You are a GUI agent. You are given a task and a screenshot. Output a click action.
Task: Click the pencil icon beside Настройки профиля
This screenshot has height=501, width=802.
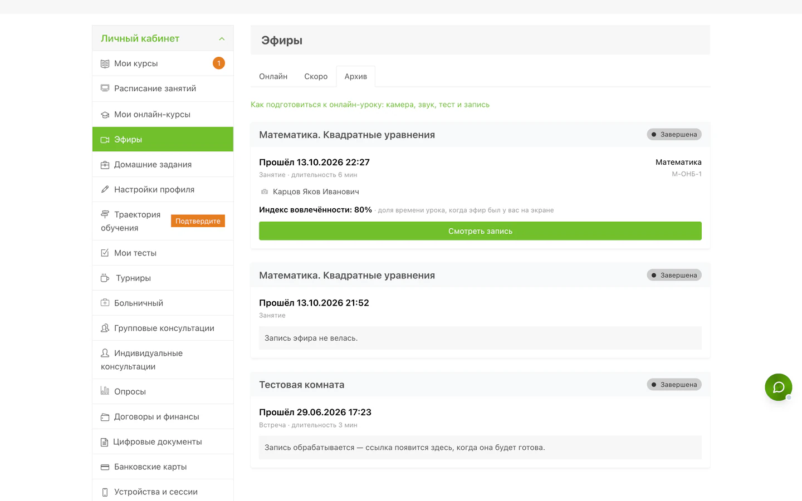point(105,190)
